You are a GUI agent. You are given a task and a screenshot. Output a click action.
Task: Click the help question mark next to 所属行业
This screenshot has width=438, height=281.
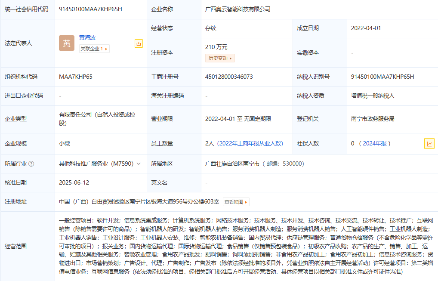click(31, 164)
